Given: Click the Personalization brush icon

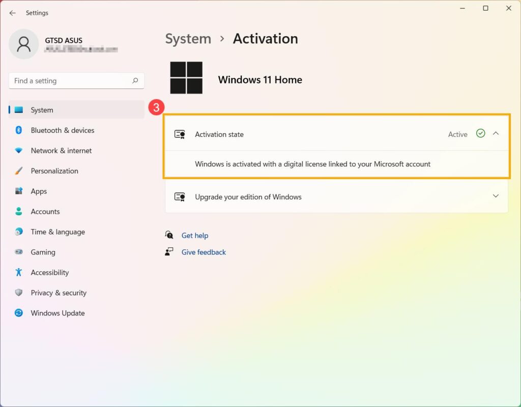Looking at the screenshot, I should (x=18, y=171).
